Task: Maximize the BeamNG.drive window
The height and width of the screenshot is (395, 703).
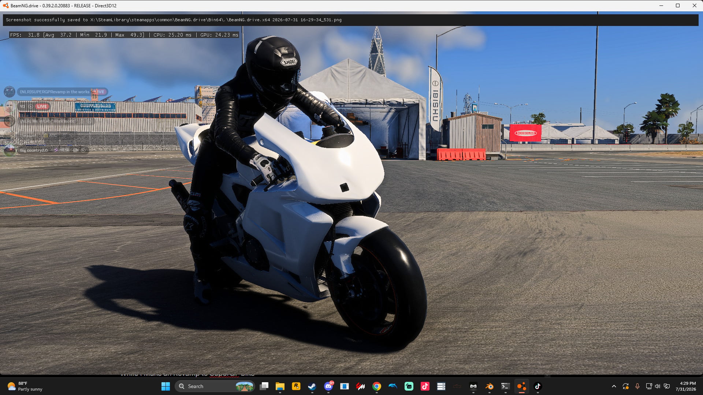Action: pyautogui.click(x=678, y=5)
